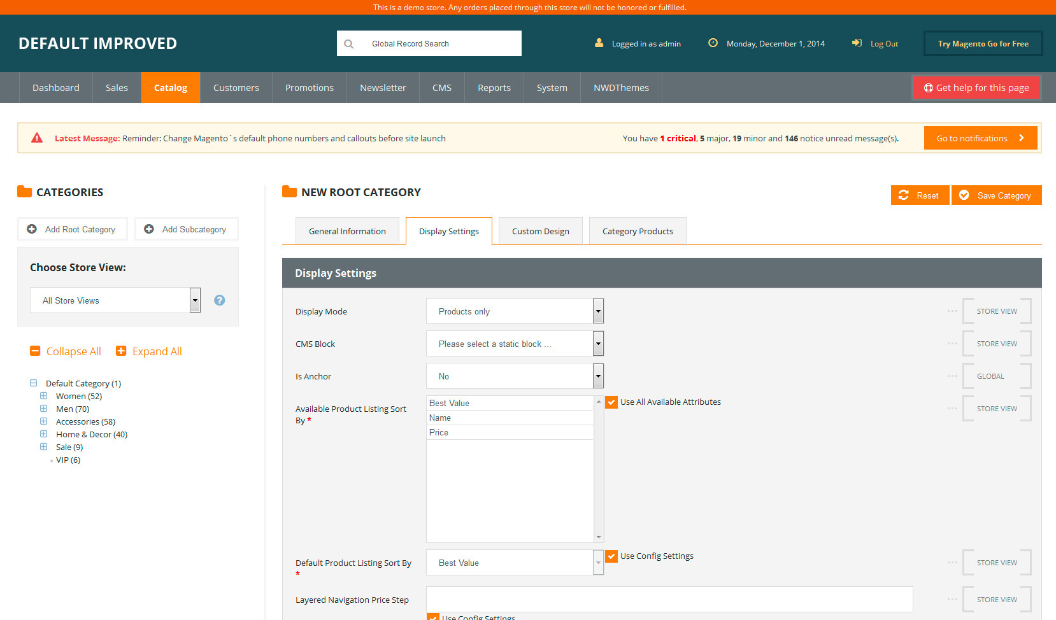Click the blue help question mark icon
Viewport: 1056px width, 620px height.
pyautogui.click(x=219, y=300)
